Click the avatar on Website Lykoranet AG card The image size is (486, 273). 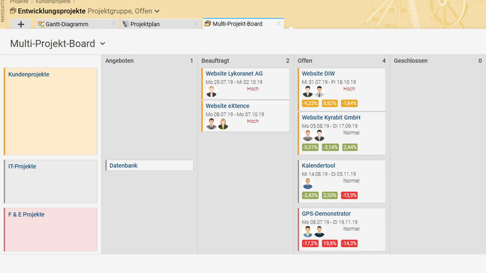[211, 92]
